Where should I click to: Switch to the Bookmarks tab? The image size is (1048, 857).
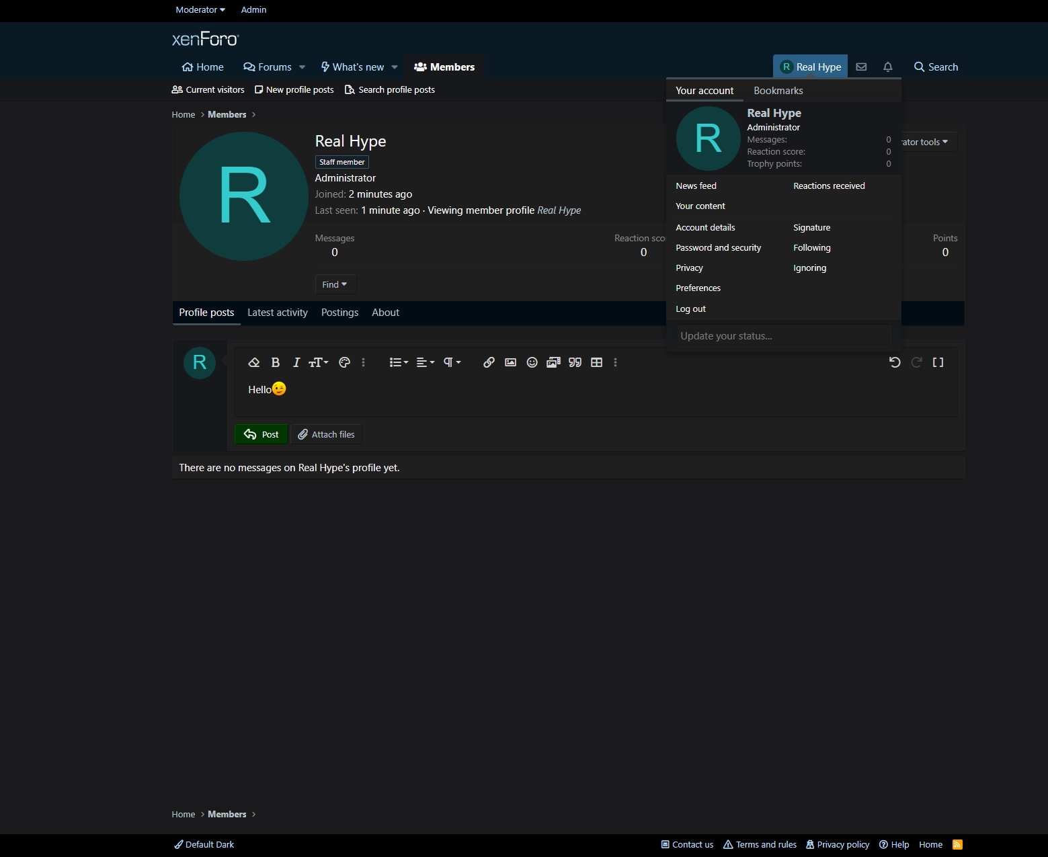778,91
